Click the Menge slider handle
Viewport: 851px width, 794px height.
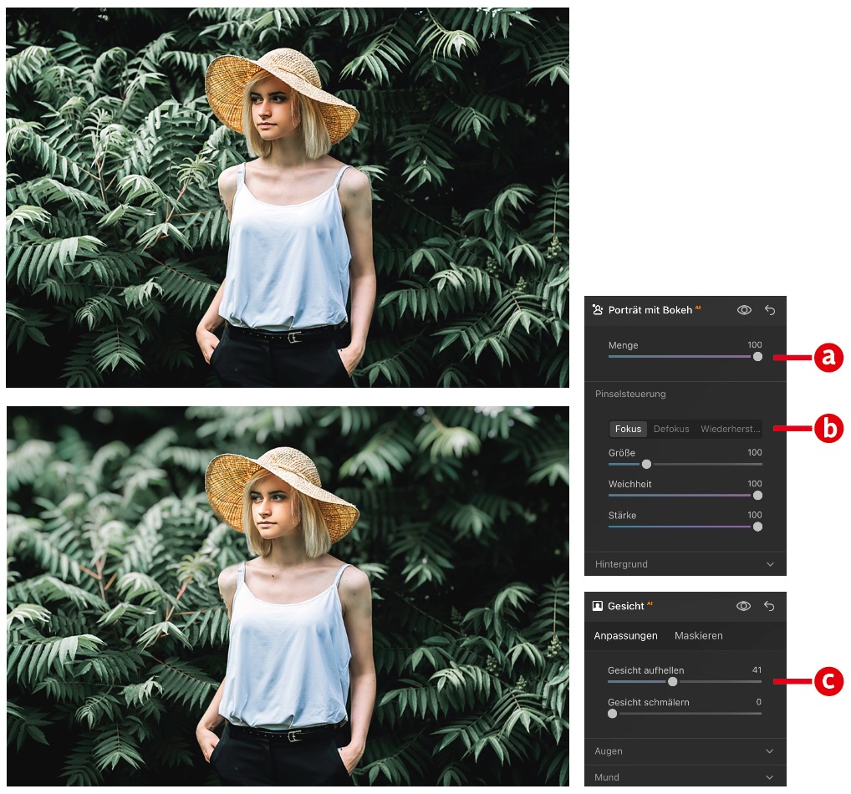[757, 356]
